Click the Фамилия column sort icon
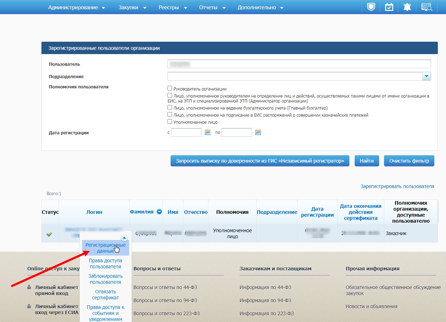Viewport: 446px width, 322px height. click(159, 212)
